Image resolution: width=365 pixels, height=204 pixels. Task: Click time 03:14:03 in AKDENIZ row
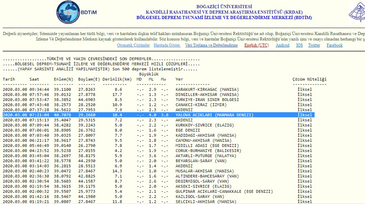pyautogui.click(x=39, y=166)
